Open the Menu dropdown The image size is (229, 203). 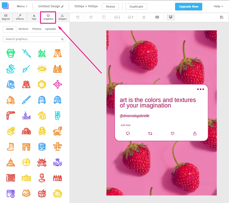[x=22, y=6]
